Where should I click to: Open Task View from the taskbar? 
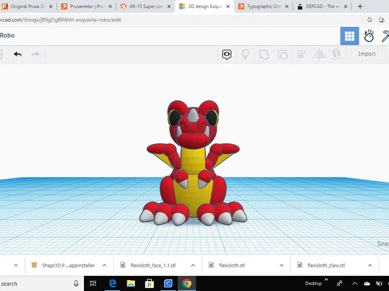[x=93, y=284]
